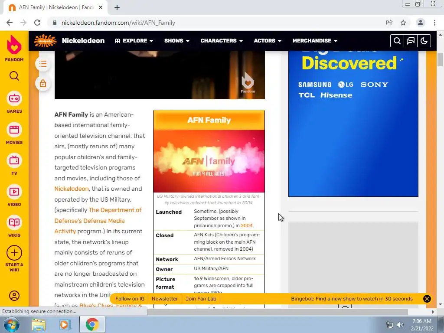
Task: Click the AFN Family logo image
Action: click(x=209, y=161)
